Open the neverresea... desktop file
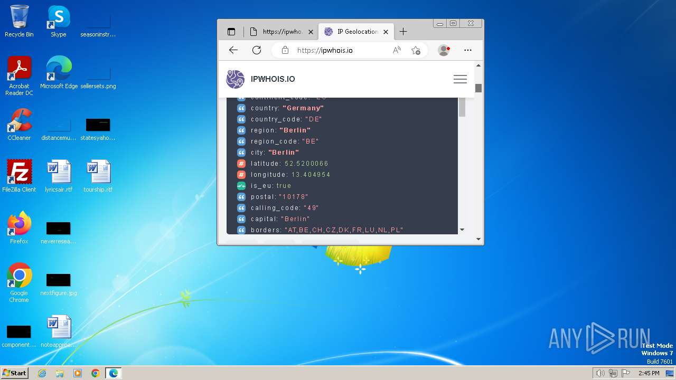This screenshot has height=380, width=676. (x=59, y=233)
